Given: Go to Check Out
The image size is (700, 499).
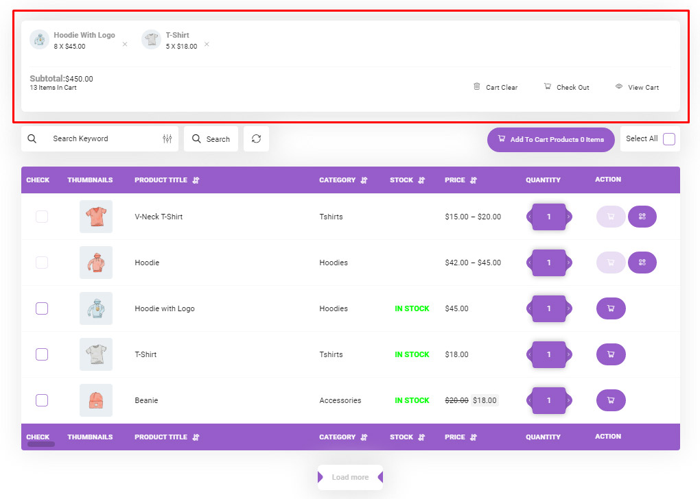Looking at the screenshot, I should pos(567,87).
